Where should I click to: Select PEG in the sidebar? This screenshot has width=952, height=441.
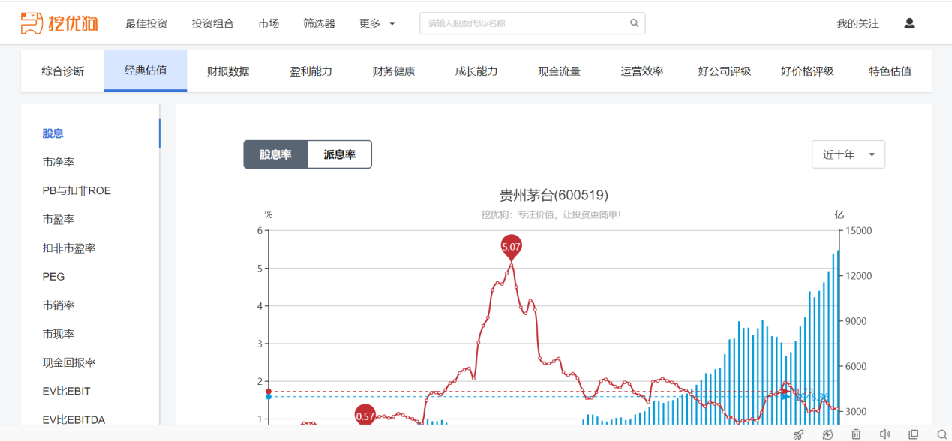tap(54, 276)
